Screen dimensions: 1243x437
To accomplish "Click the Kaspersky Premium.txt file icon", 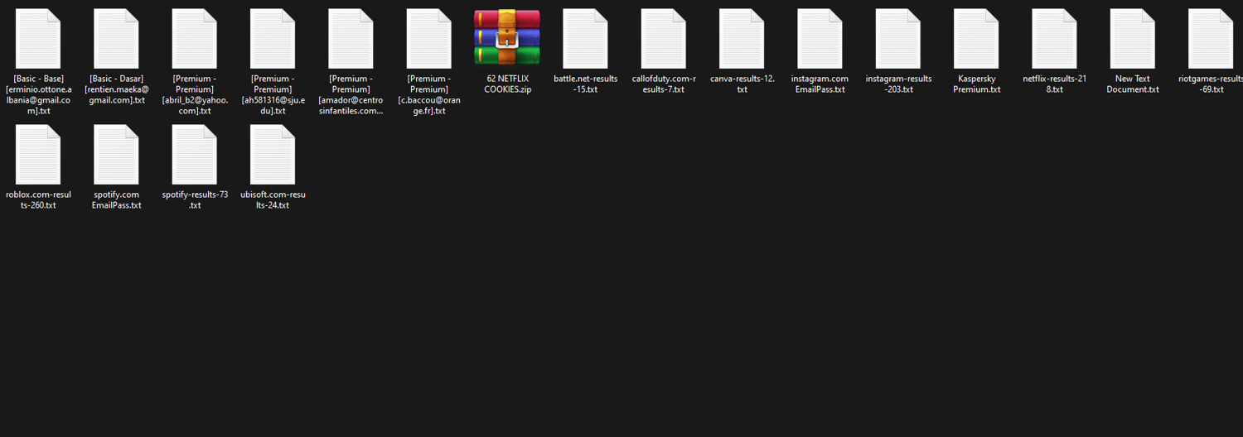I will point(976,39).
